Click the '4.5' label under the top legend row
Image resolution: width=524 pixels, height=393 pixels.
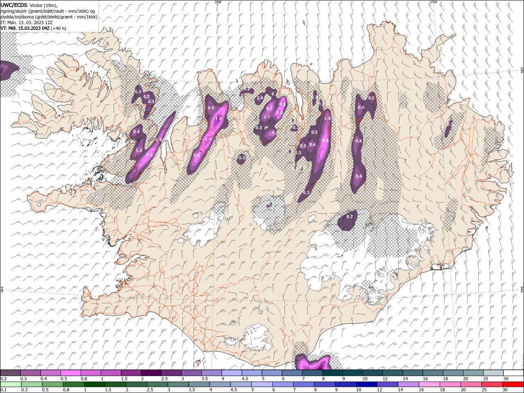pyautogui.click(x=245, y=379)
